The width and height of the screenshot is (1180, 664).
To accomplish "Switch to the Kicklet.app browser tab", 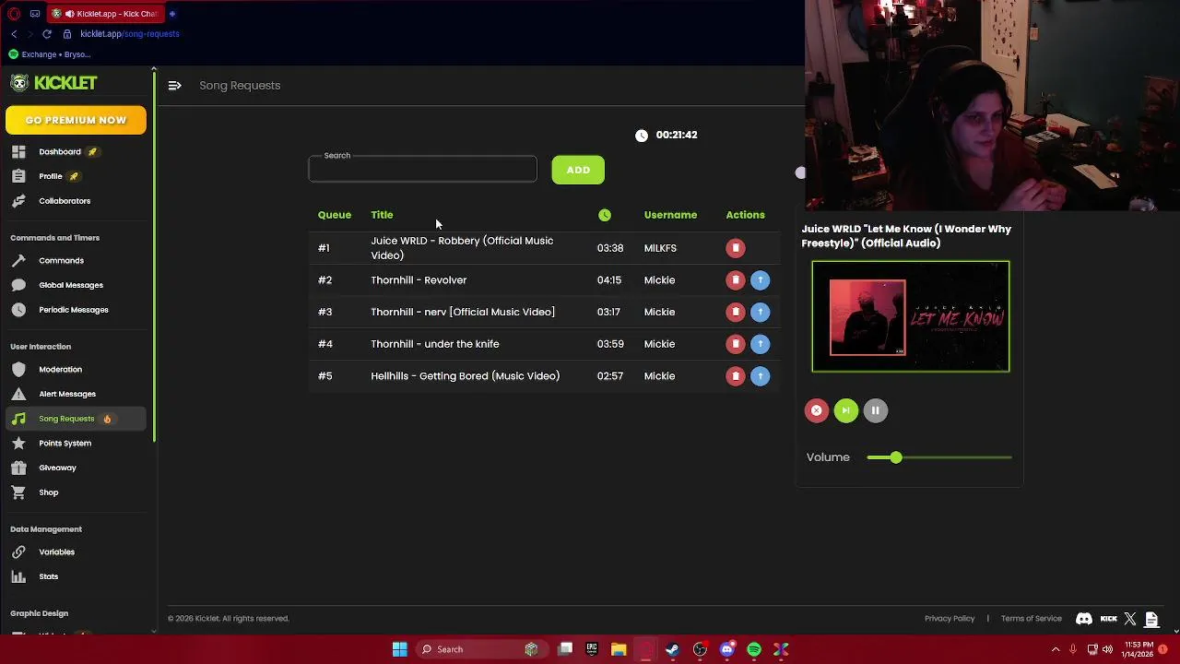I will pos(106,14).
